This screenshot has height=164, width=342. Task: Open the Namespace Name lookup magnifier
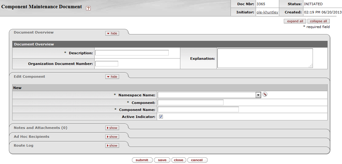pos(265,94)
